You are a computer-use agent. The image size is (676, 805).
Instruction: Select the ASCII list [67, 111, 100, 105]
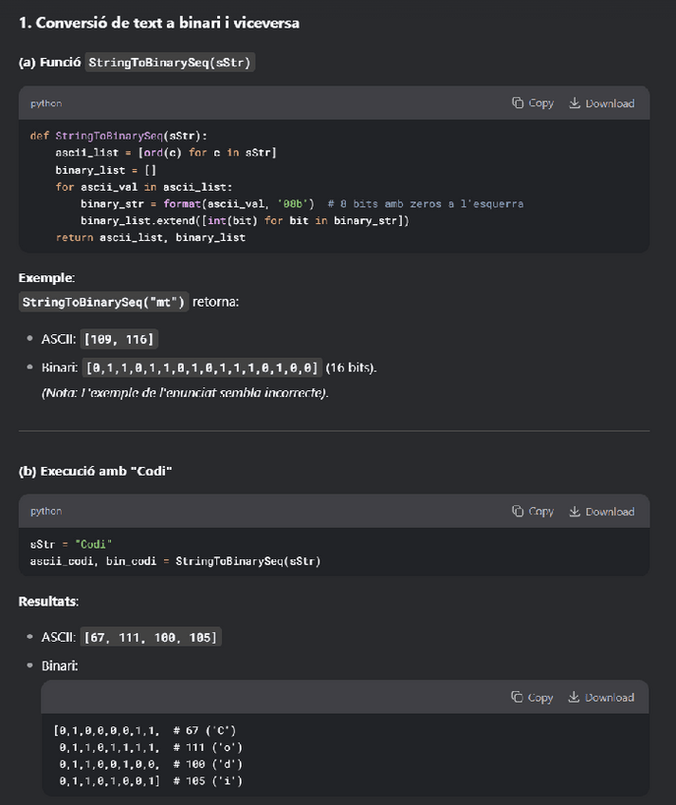[152, 637]
